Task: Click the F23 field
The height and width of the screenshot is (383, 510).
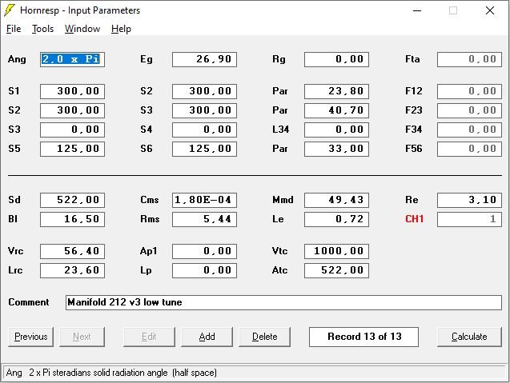Action: pyautogui.click(x=469, y=110)
